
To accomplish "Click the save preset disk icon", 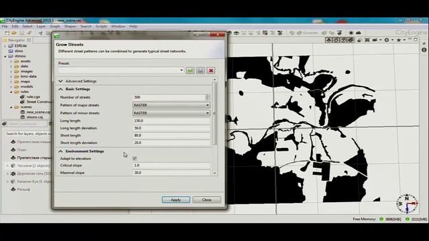I will pos(200,70).
